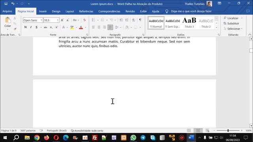Open Chrome from taskbar
Screen dimensions: 253x142
click(x=37, y=138)
